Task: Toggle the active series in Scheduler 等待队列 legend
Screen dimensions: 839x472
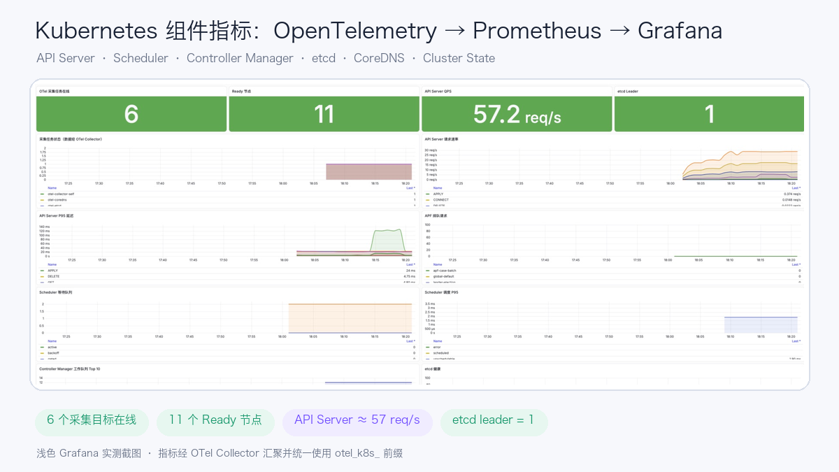Action: pos(51,347)
